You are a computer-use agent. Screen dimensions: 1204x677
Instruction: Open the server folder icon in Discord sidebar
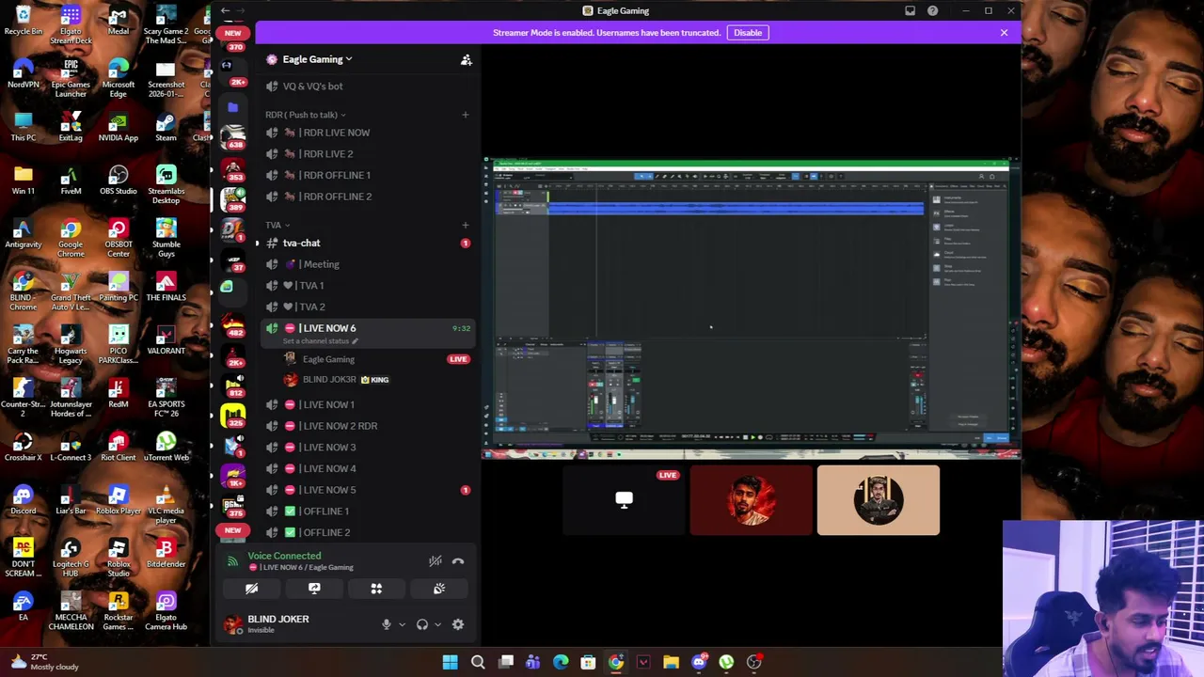[x=233, y=107]
